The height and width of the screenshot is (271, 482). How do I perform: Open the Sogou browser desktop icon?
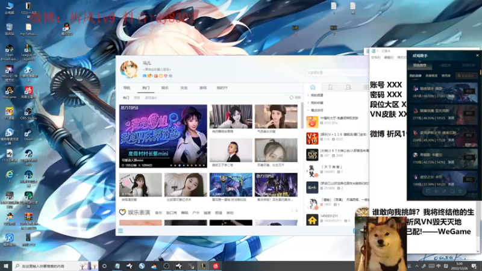(x=9, y=136)
